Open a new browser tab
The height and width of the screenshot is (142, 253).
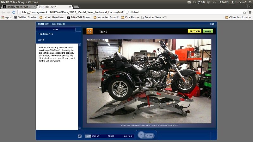pos(76,7)
